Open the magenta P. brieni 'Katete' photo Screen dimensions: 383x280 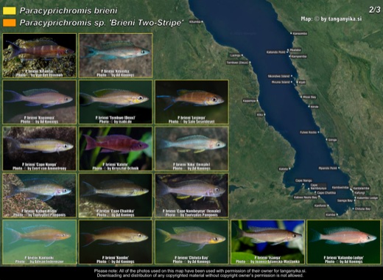[x=116, y=149]
